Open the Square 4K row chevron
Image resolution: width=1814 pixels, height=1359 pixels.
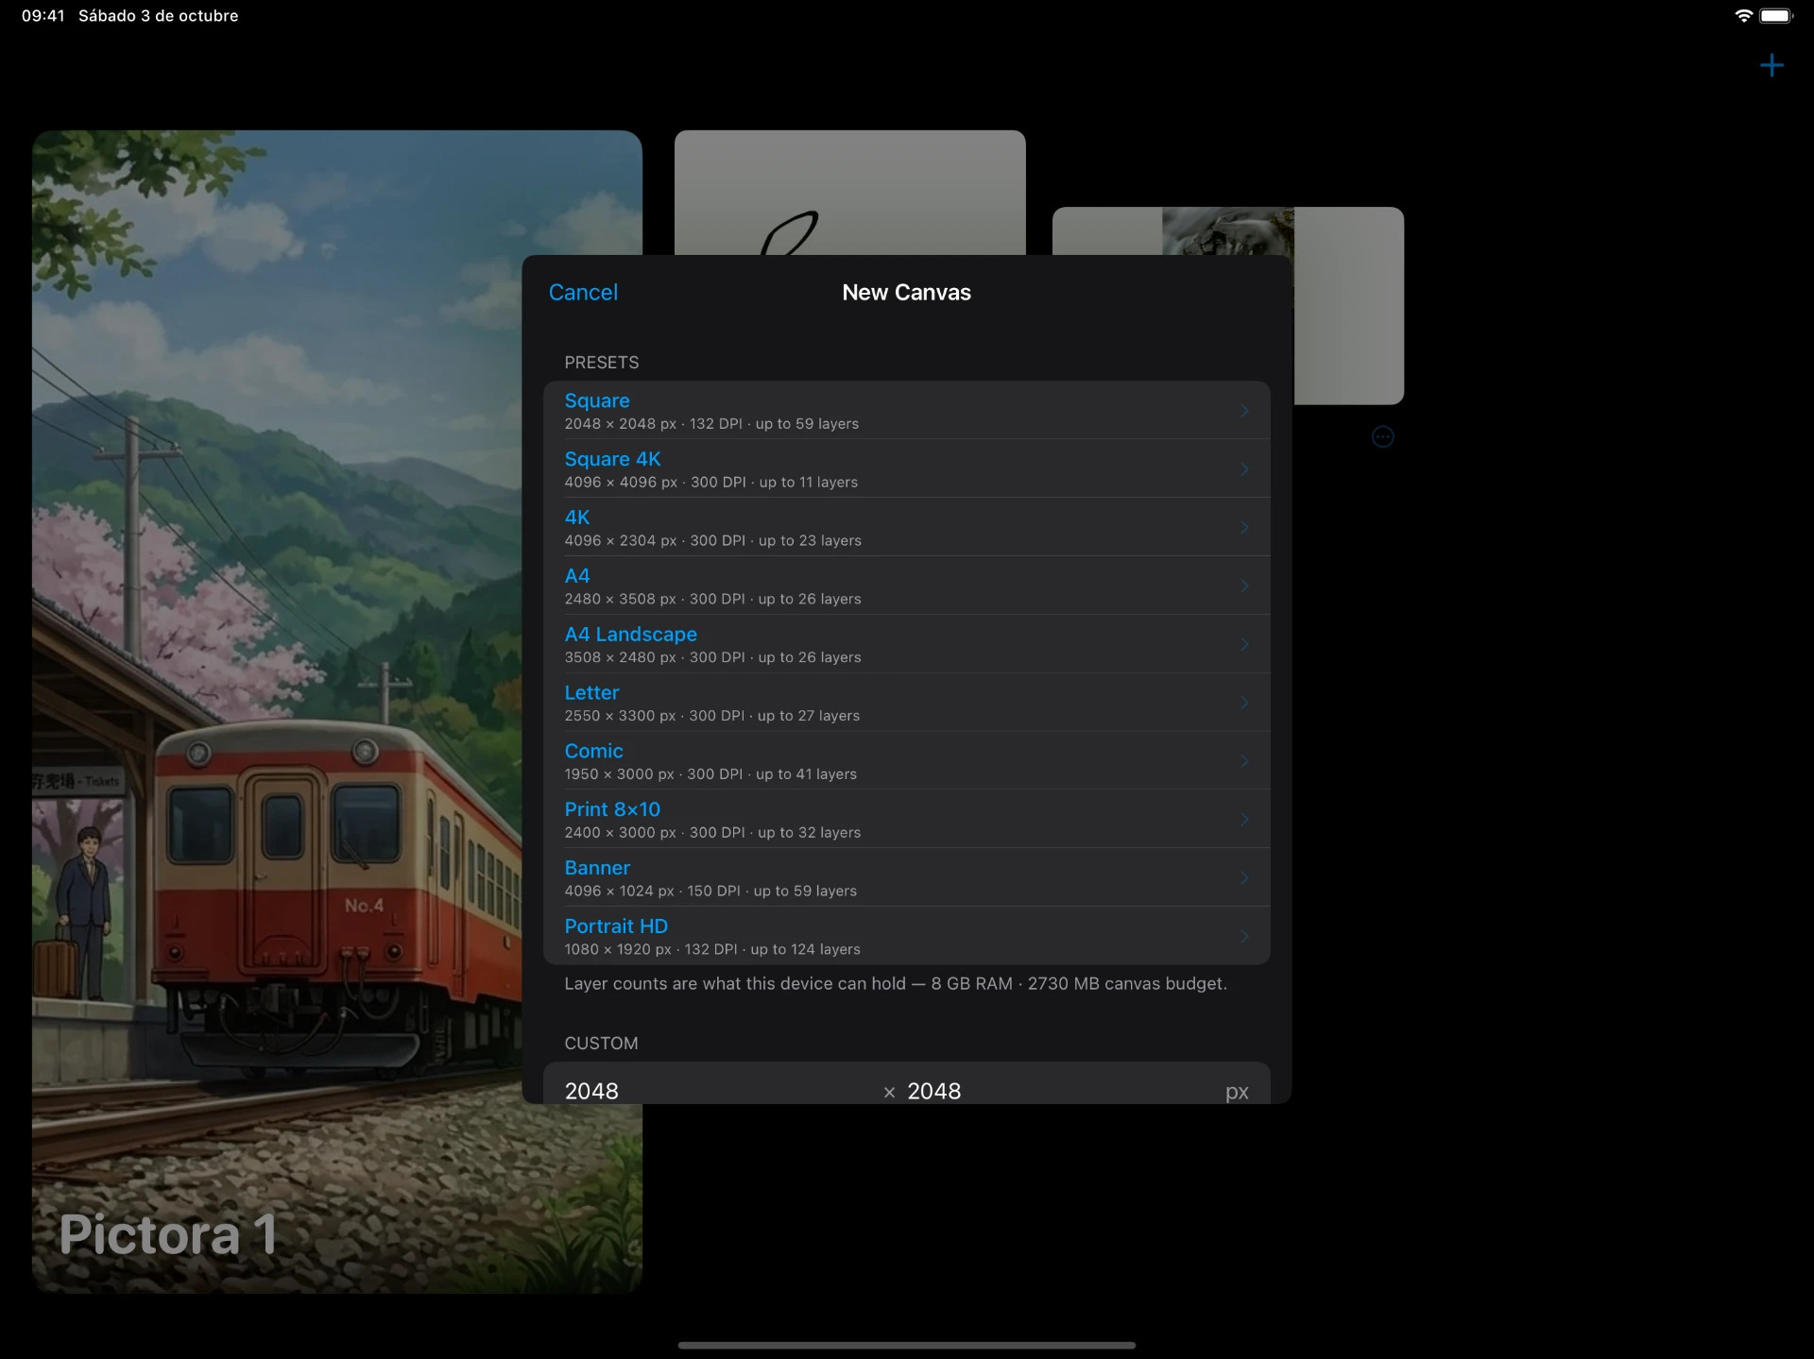[1244, 469]
